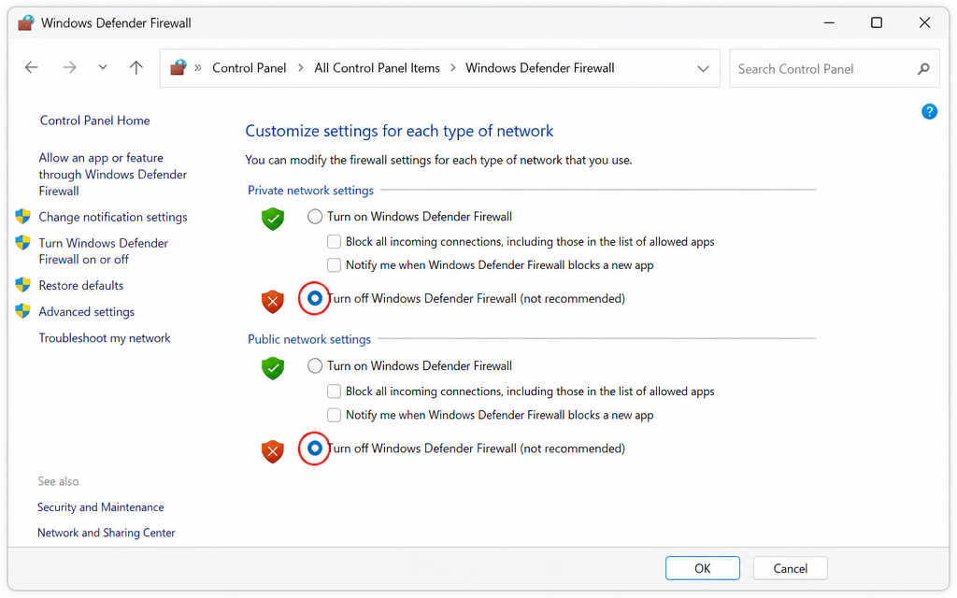
Task: Open Advanced settings link
Action: [x=86, y=312]
